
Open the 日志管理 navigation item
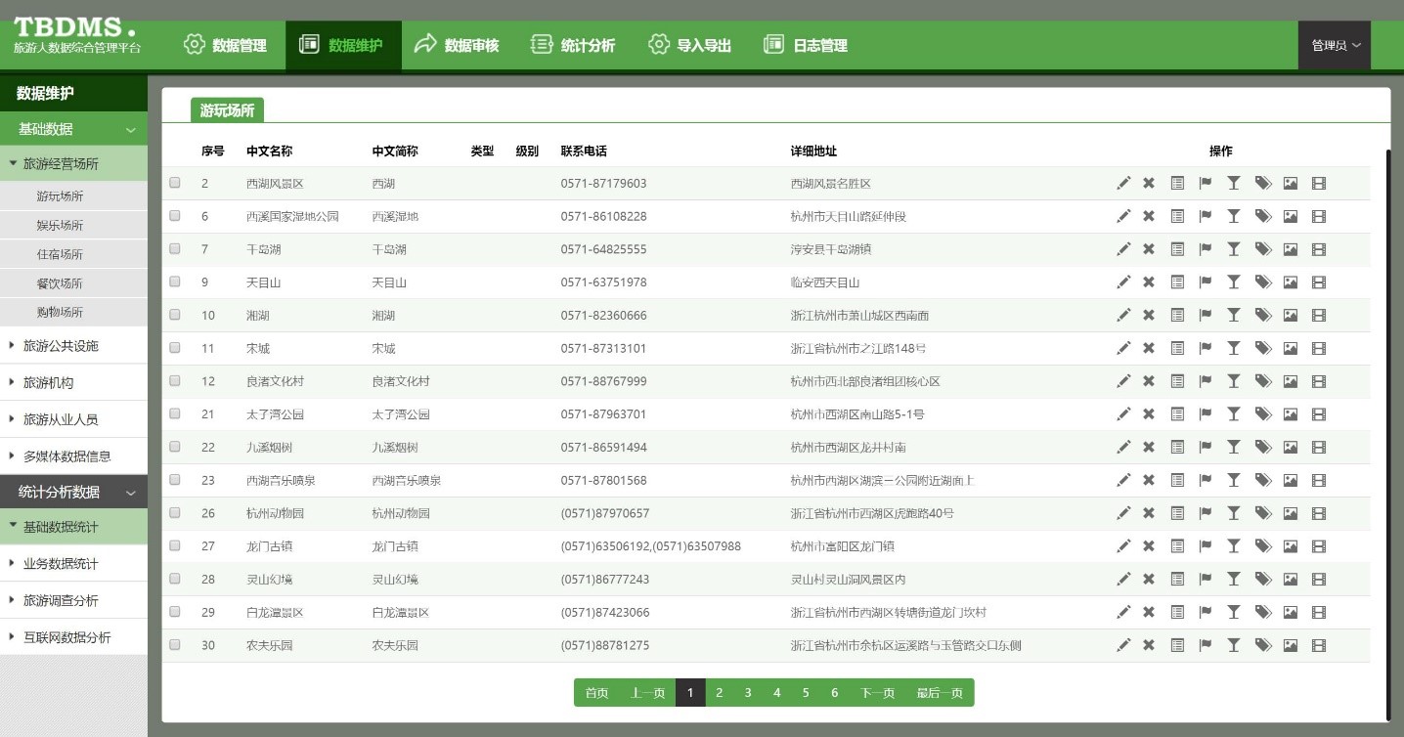[806, 46]
